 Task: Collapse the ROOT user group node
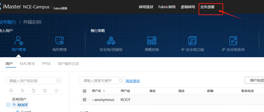8,105
